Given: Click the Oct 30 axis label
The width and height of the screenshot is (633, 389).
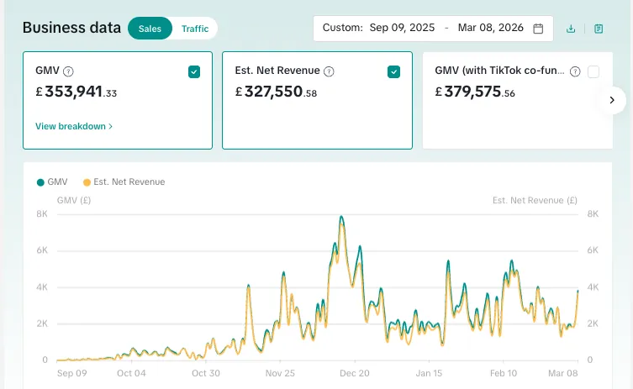Looking at the screenshot, I should point(206,373).
